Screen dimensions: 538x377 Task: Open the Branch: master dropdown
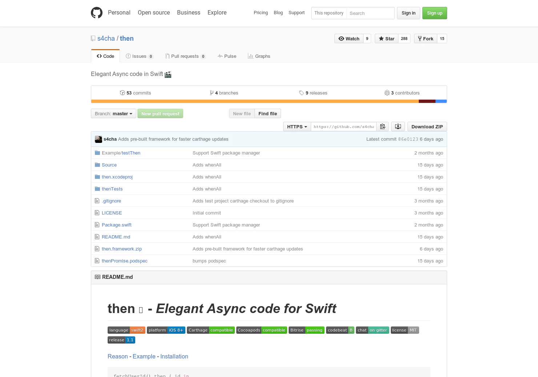[x=113, y=113]
